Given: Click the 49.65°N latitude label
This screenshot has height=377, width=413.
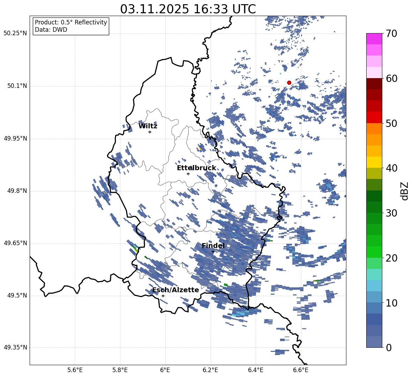Looking at the screenshot, I should tap(15, 243).
